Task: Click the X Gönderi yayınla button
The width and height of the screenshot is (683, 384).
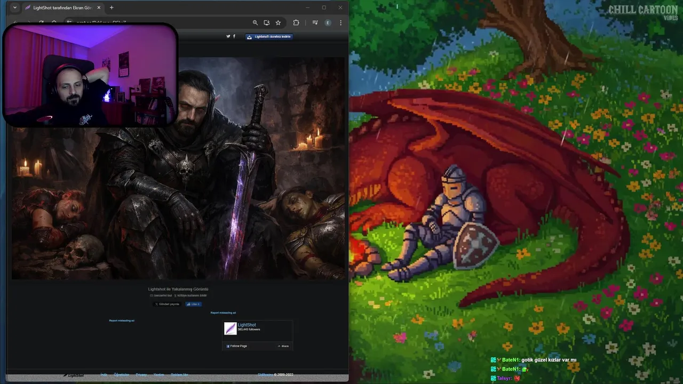Action: (x=167, y=304)
